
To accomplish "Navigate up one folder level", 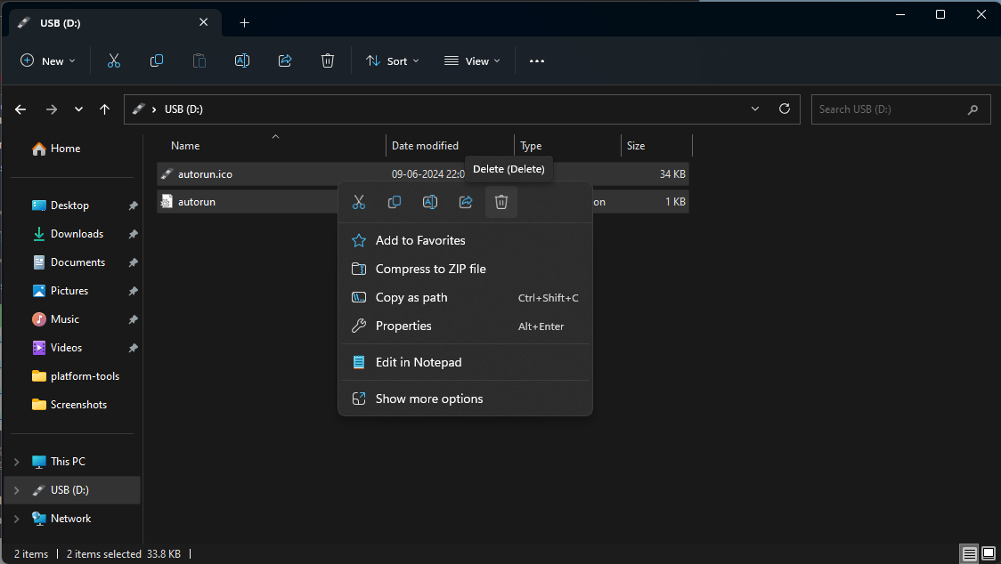I will click(105, 109).
